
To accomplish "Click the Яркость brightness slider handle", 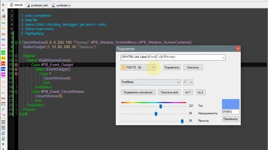I will [182, 121].
